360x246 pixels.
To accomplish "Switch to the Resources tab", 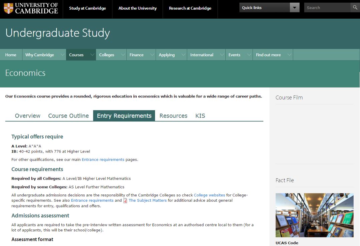I will click(173, 116).
